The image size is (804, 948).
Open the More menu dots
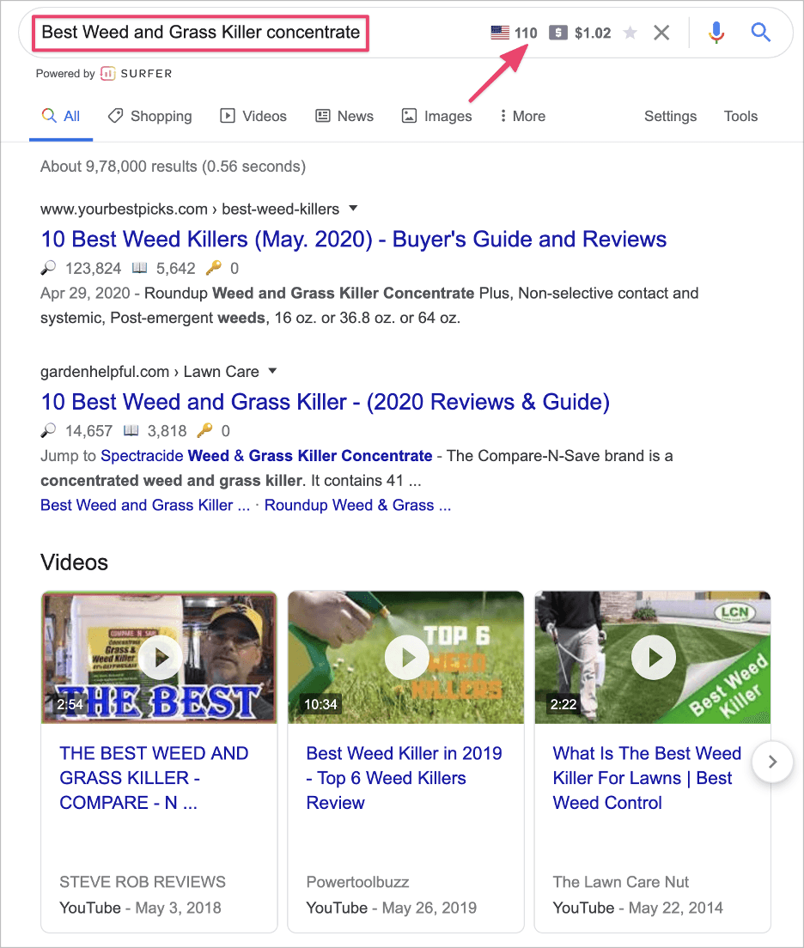click(x=502, y=115)
